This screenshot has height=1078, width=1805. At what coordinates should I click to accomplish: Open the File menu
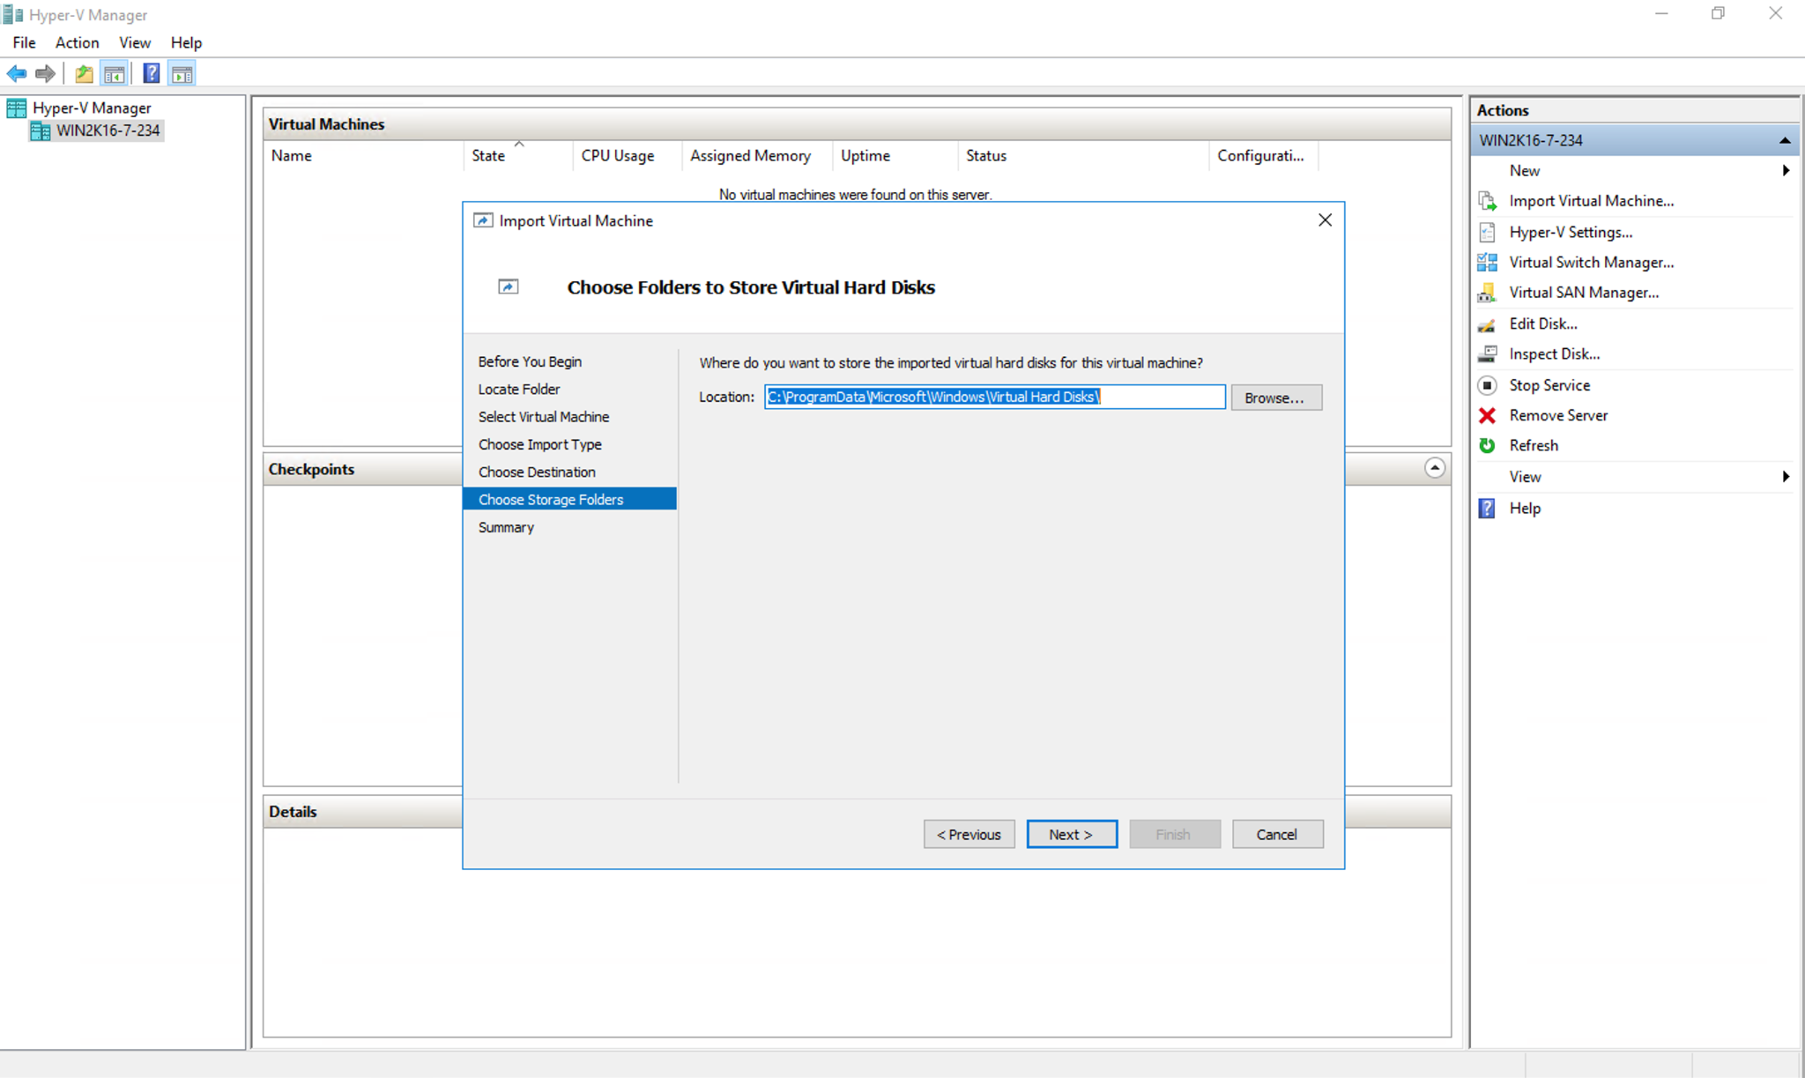25,42
